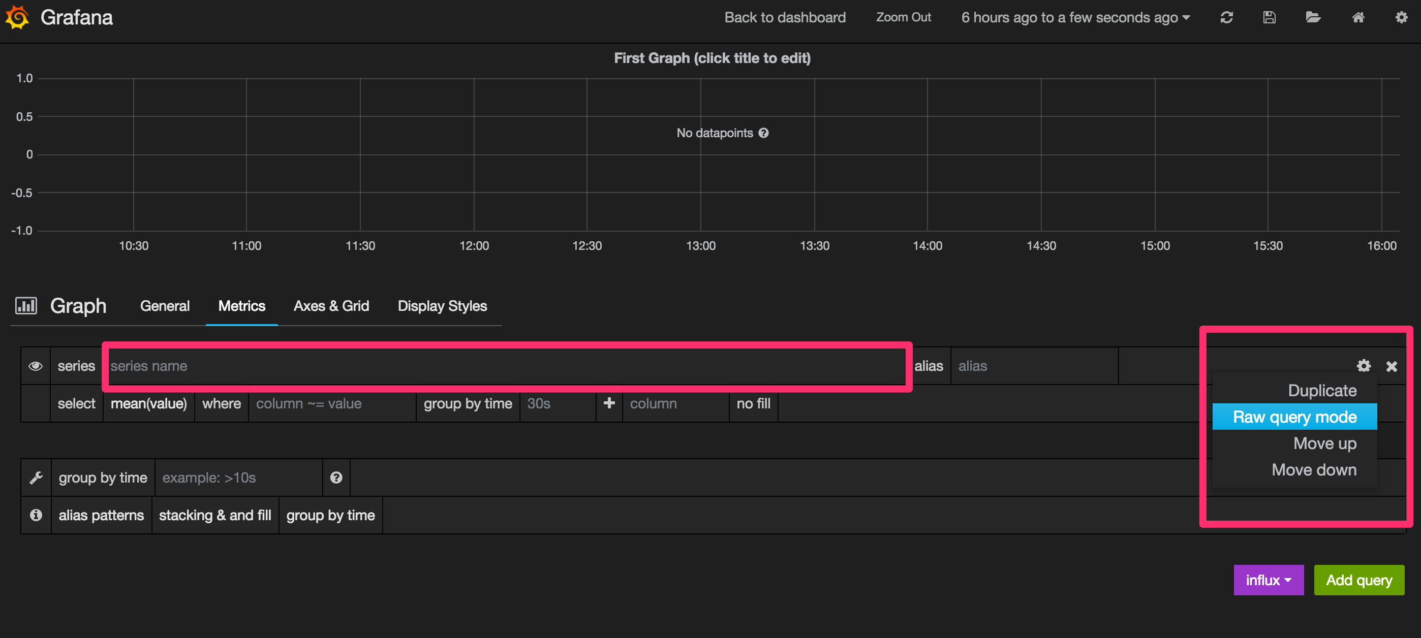
Task: Save the dashboard
Action: click(x=1270, y=17)
